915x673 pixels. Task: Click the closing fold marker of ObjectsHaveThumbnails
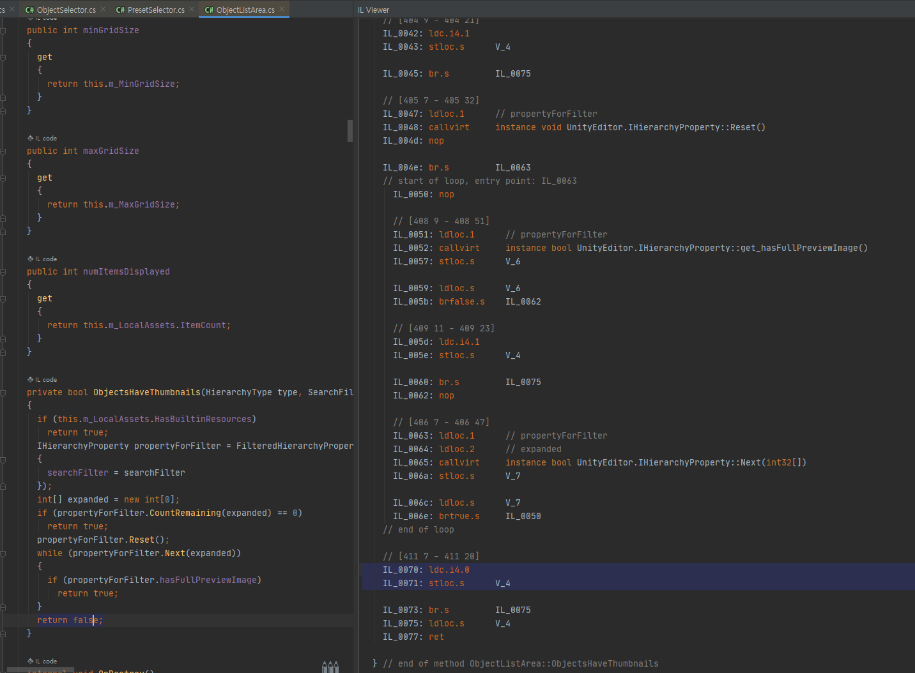(3, 633)
